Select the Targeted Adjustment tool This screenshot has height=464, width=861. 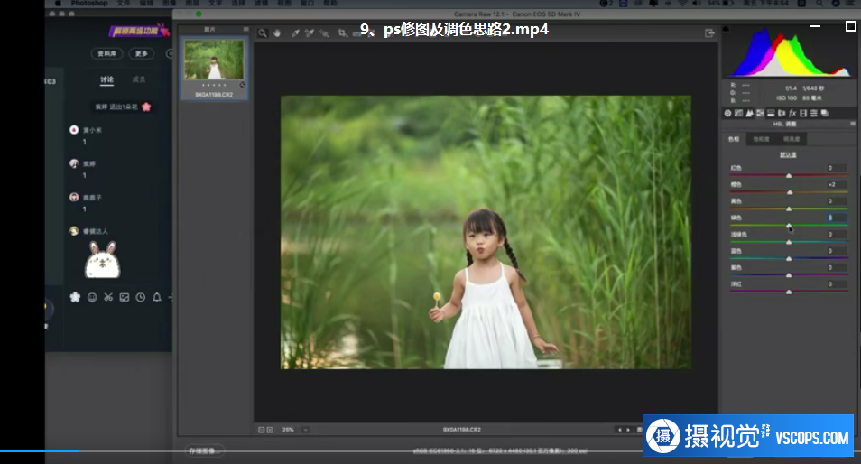click(325, 33)
